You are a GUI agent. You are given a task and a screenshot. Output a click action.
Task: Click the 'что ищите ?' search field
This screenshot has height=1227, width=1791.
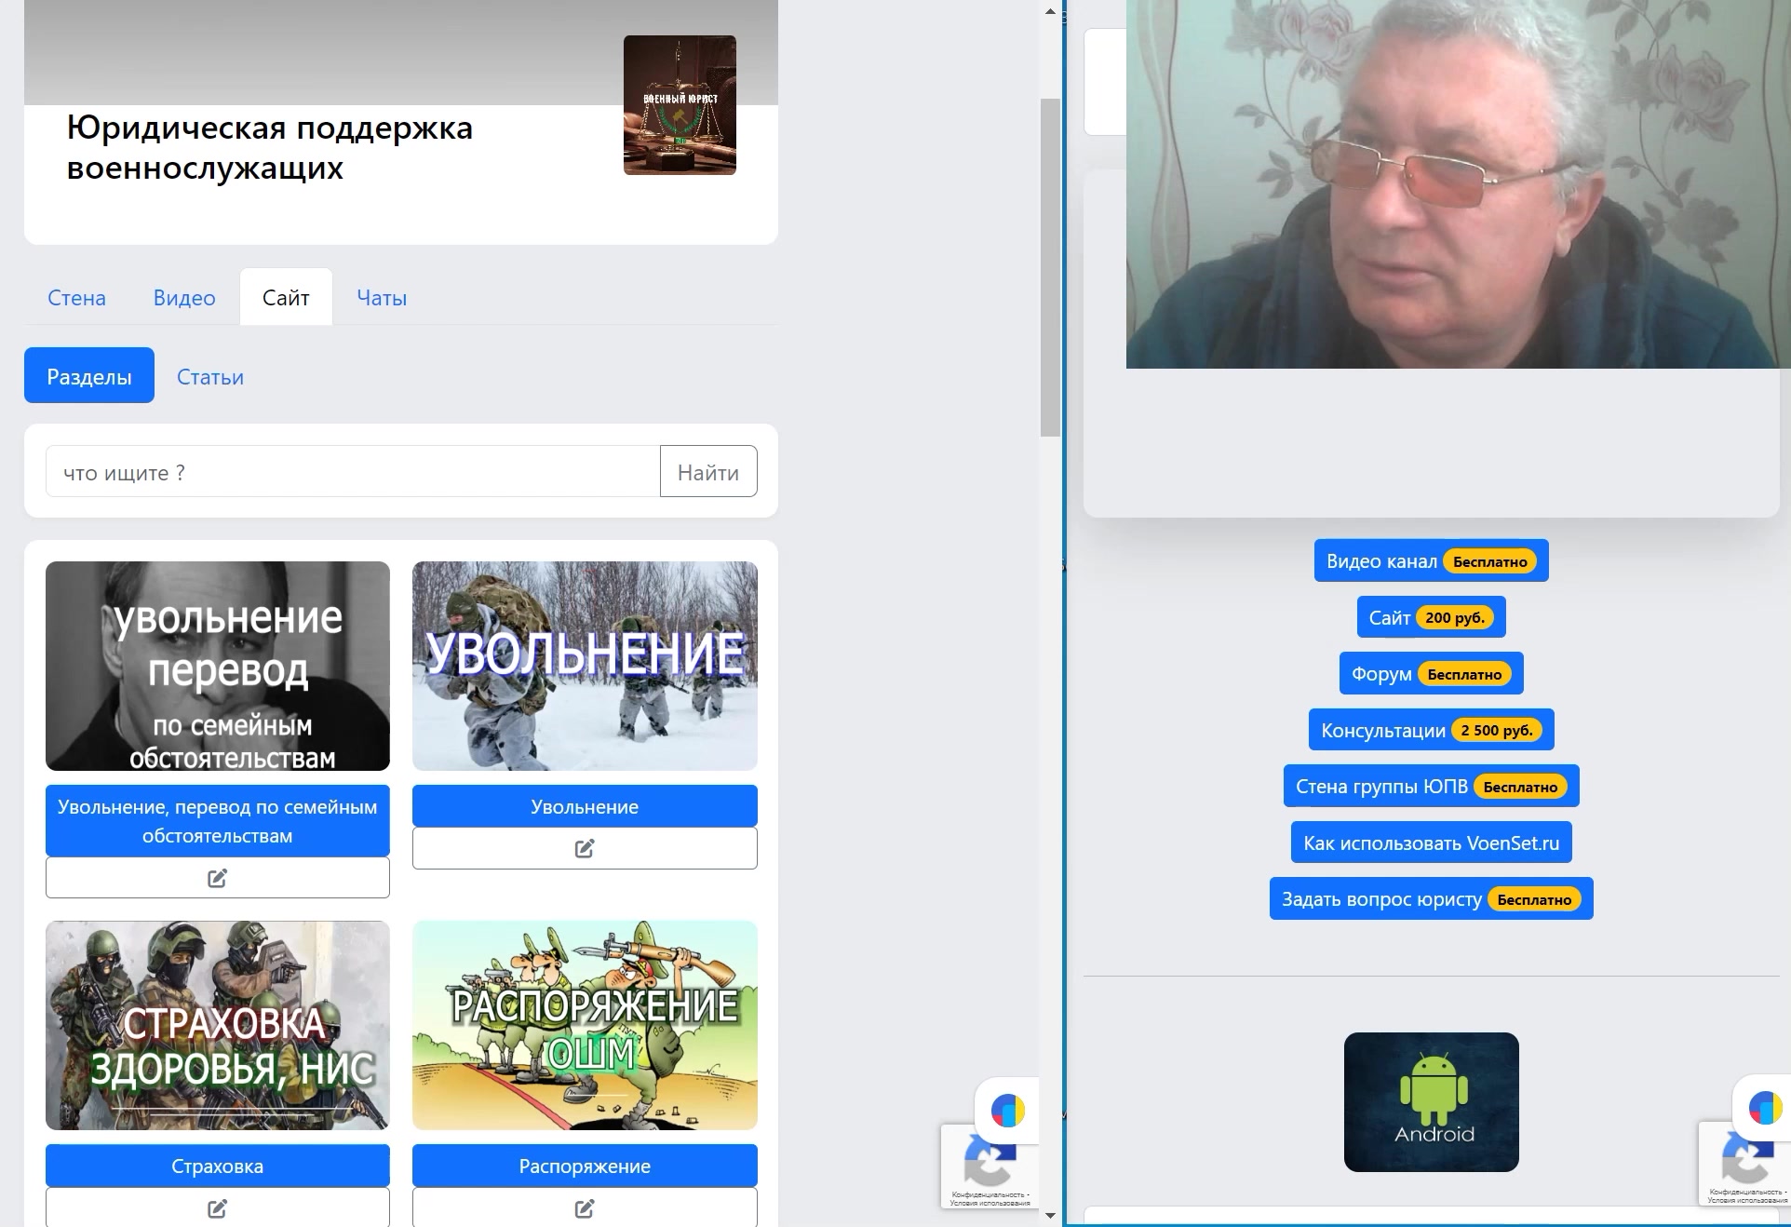click(x=353, y=472)
